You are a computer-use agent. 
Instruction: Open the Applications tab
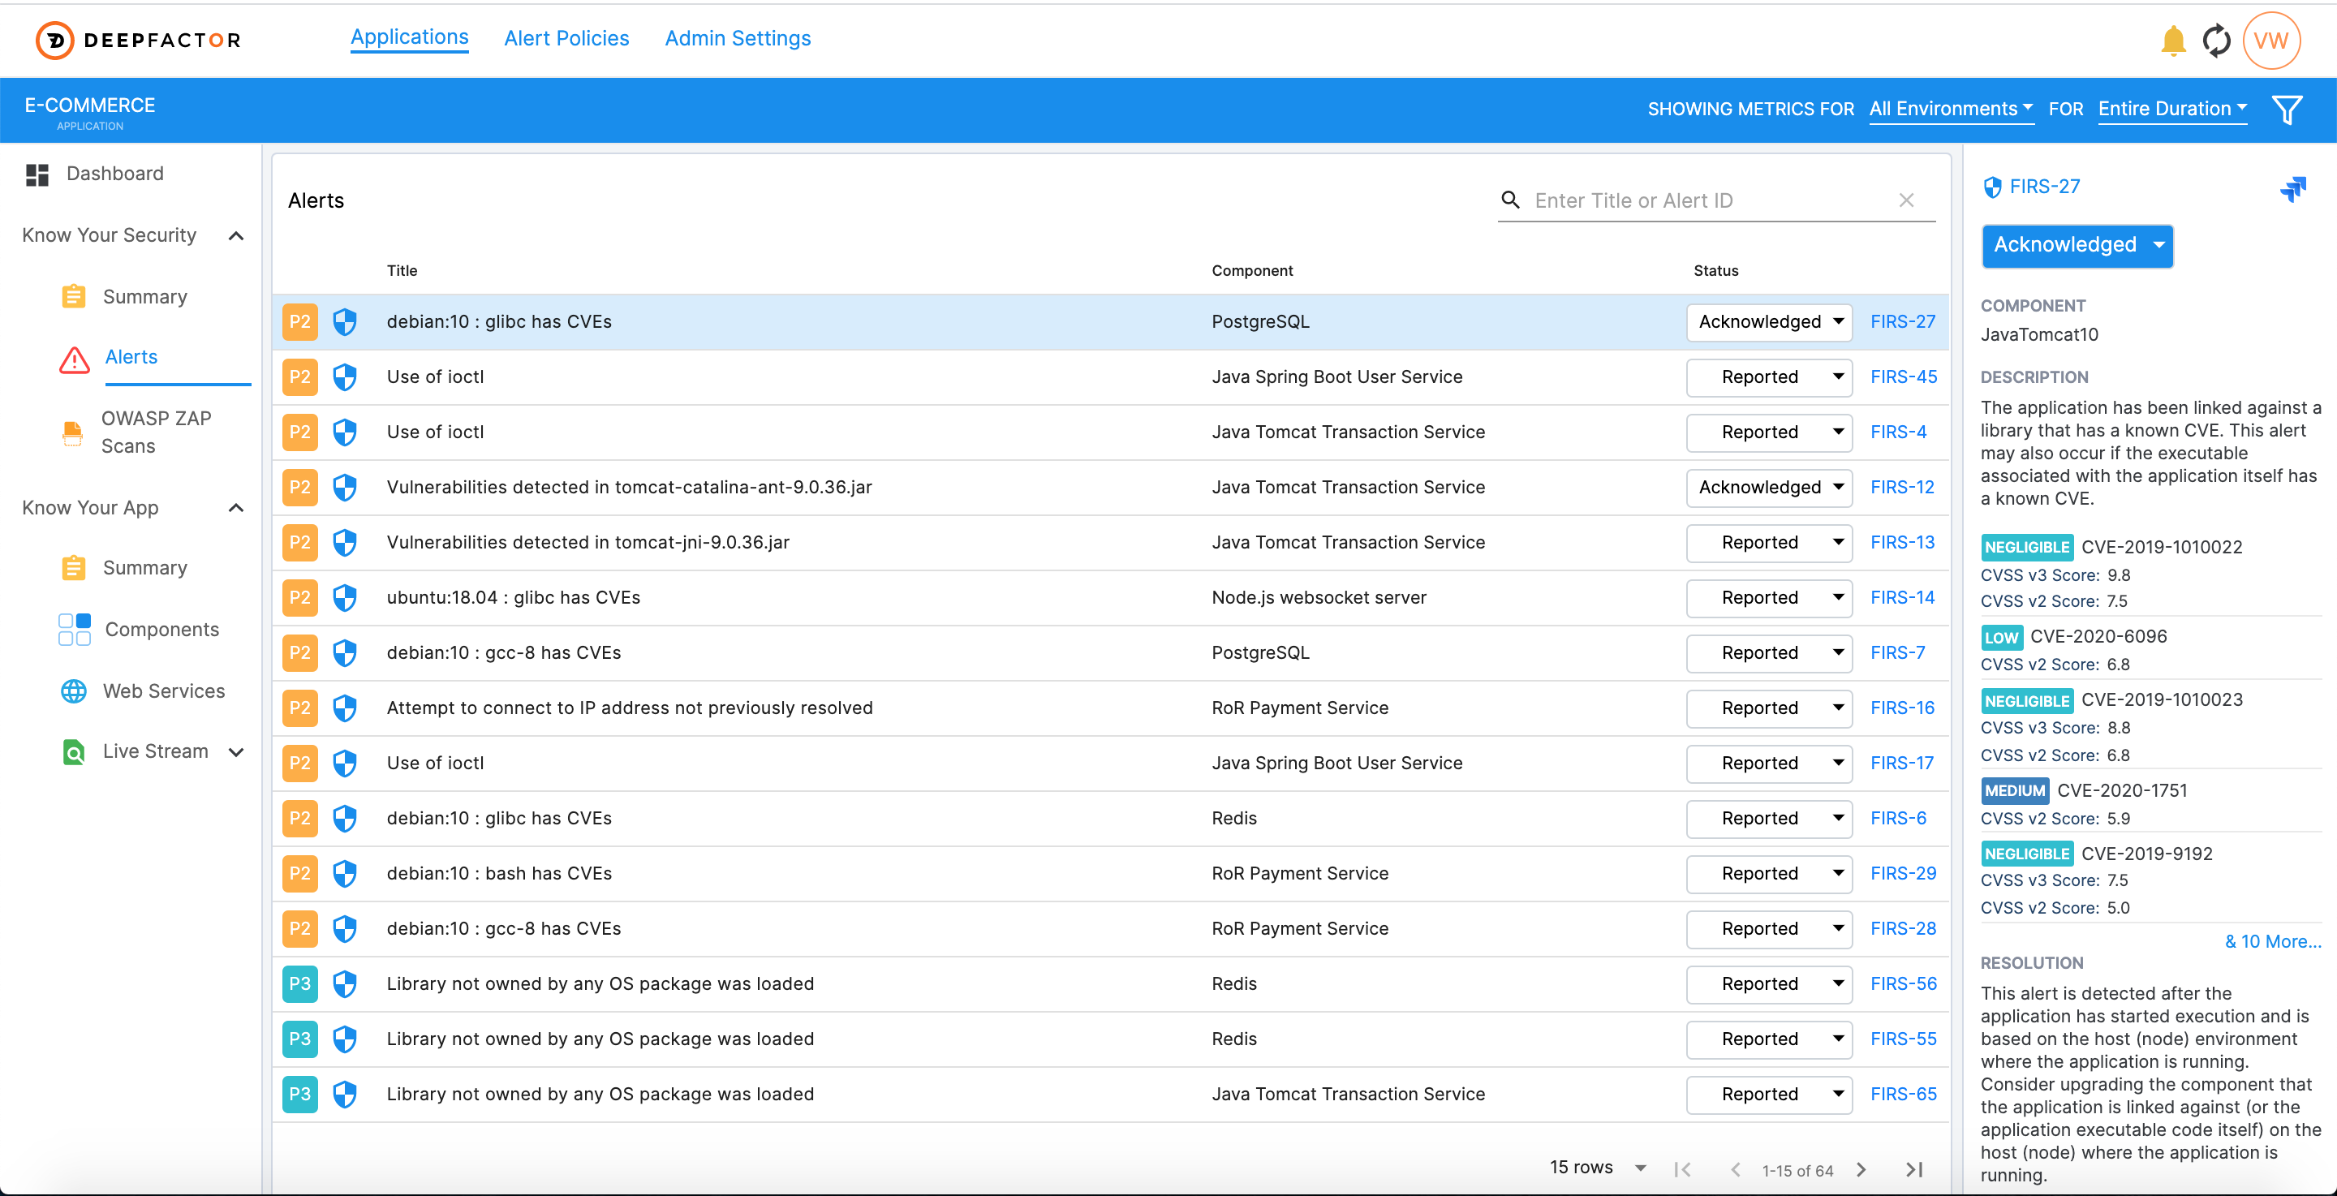point(409,38)
